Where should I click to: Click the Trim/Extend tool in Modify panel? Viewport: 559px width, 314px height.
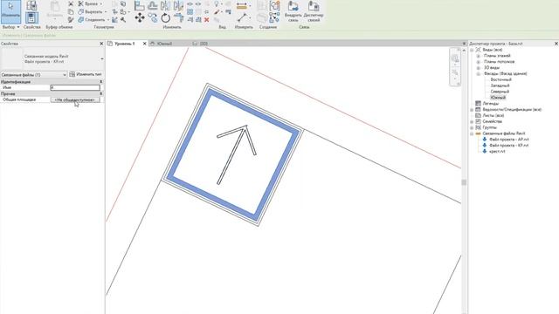(178, 17)
